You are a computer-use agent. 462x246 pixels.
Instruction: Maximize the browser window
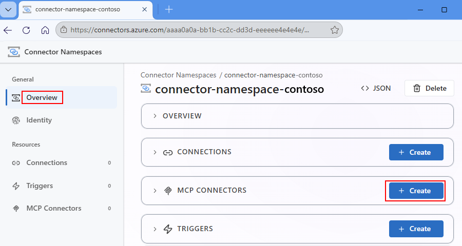[x=444, y=10]
